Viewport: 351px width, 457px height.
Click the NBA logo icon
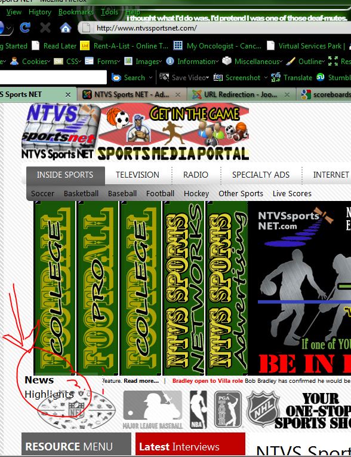point(198,410)
